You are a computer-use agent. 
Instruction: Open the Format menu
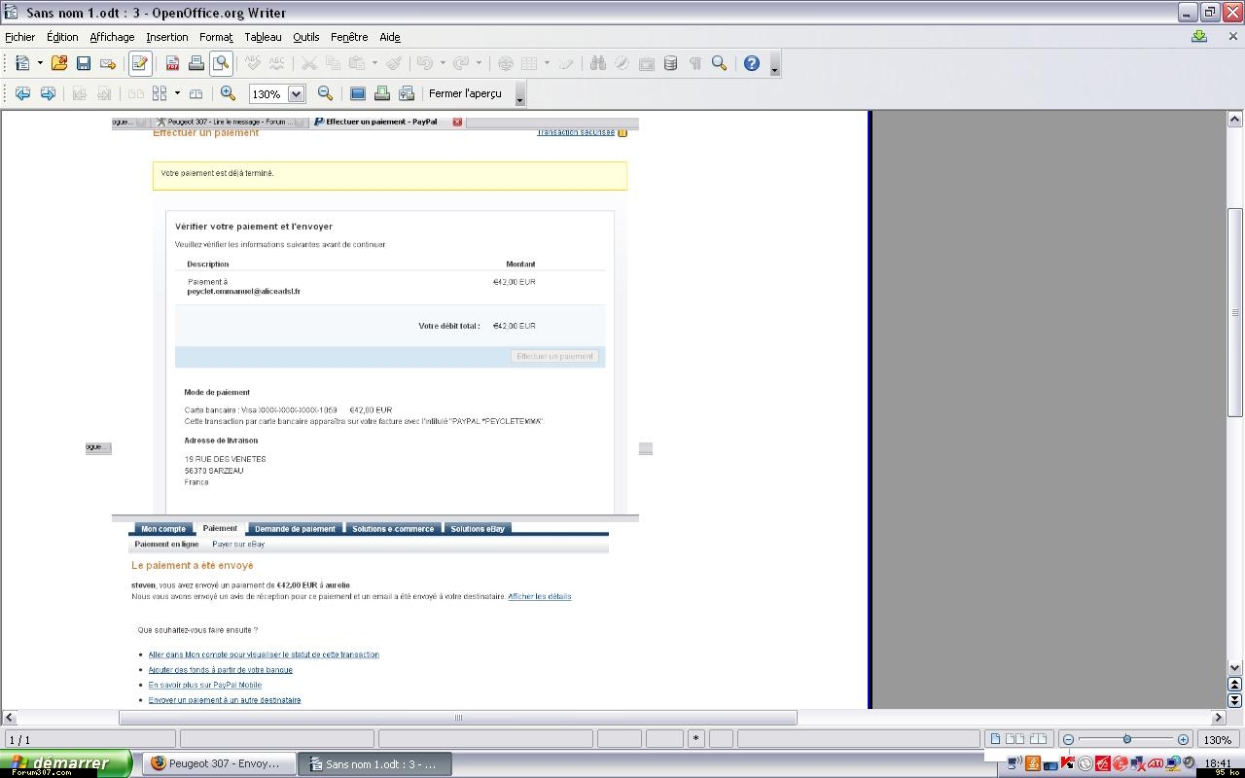[x=216, y=37]
